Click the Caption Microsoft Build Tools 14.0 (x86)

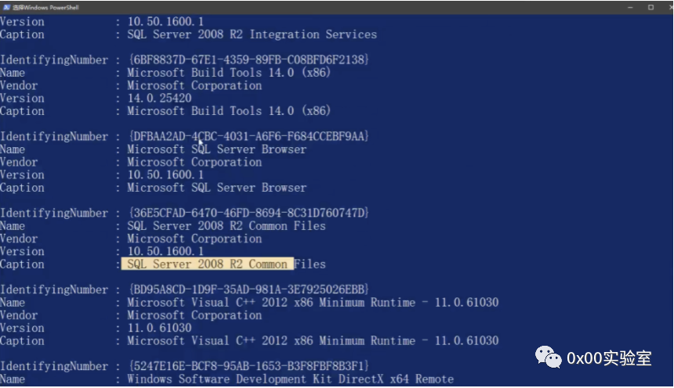229,111
